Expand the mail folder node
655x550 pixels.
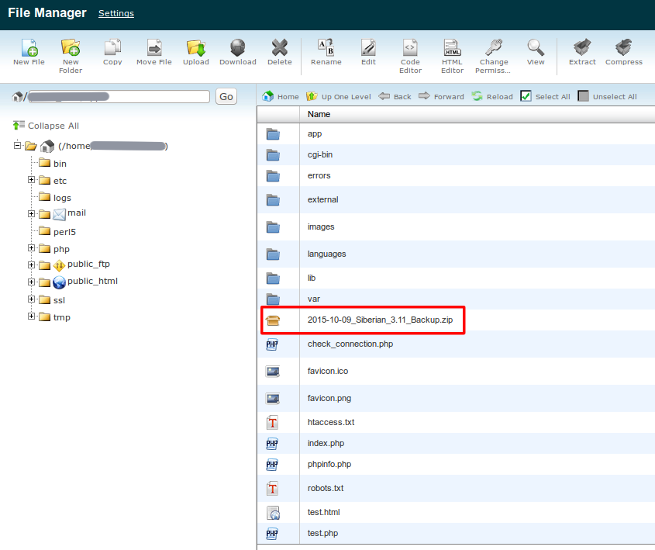(x=31, y=213)
